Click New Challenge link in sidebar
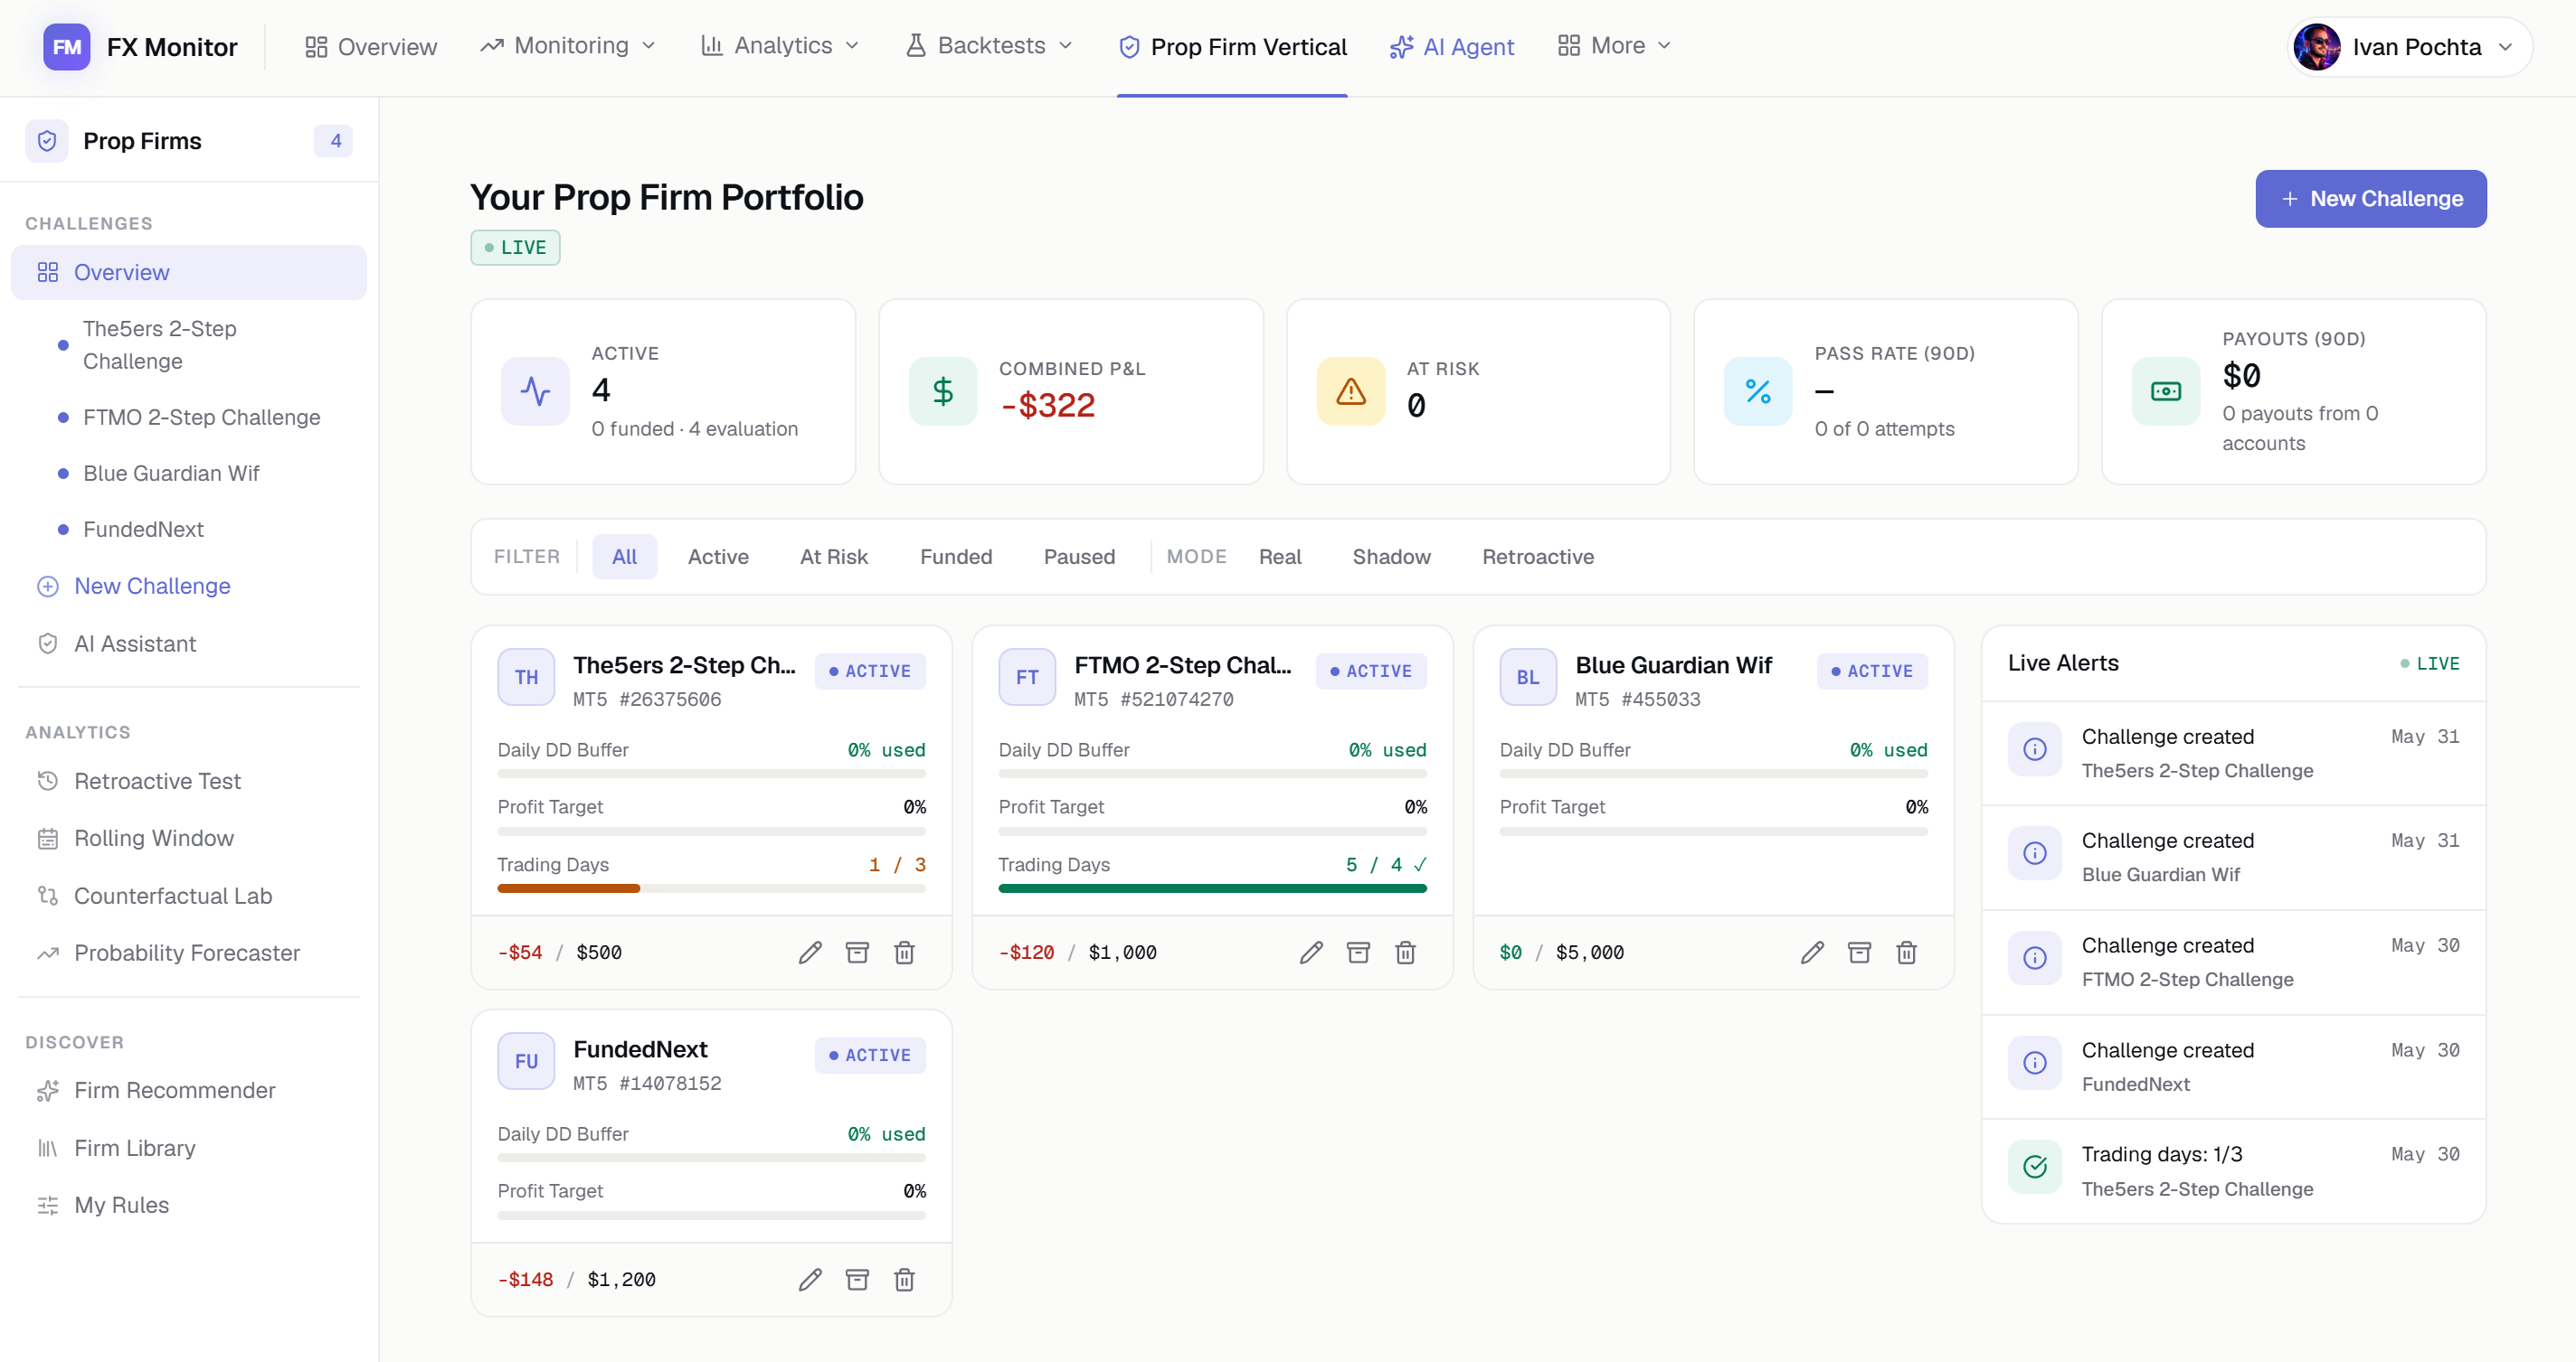Viewport: 2576px width, 1362px height. pyautogui.click(x=189, y=586)
